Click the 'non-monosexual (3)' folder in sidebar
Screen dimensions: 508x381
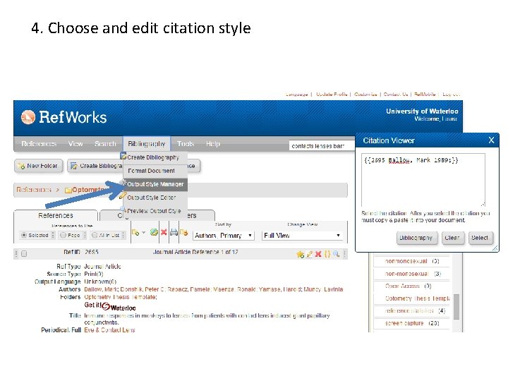coord(413,274)
